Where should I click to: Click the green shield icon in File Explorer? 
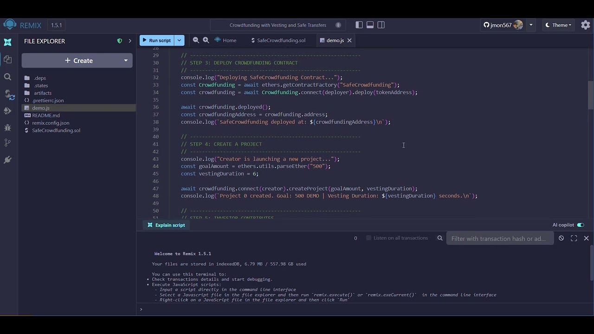click(x=119, y=41)
